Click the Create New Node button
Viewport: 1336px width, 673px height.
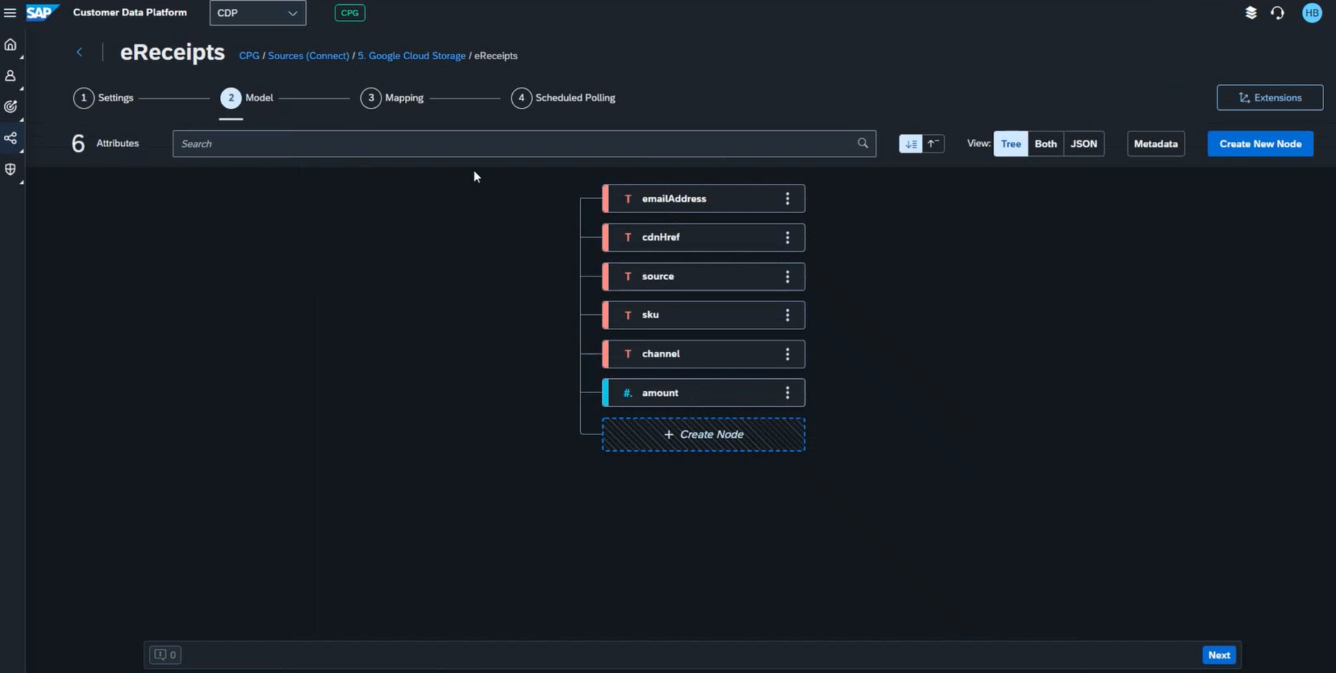pos(1260,143)
